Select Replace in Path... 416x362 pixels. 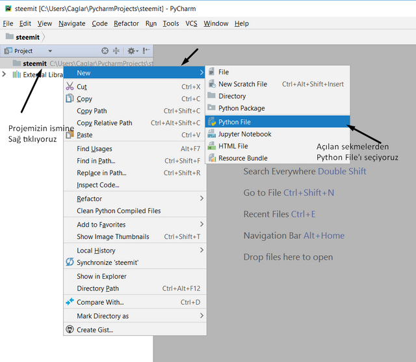[x=135, y=173]
